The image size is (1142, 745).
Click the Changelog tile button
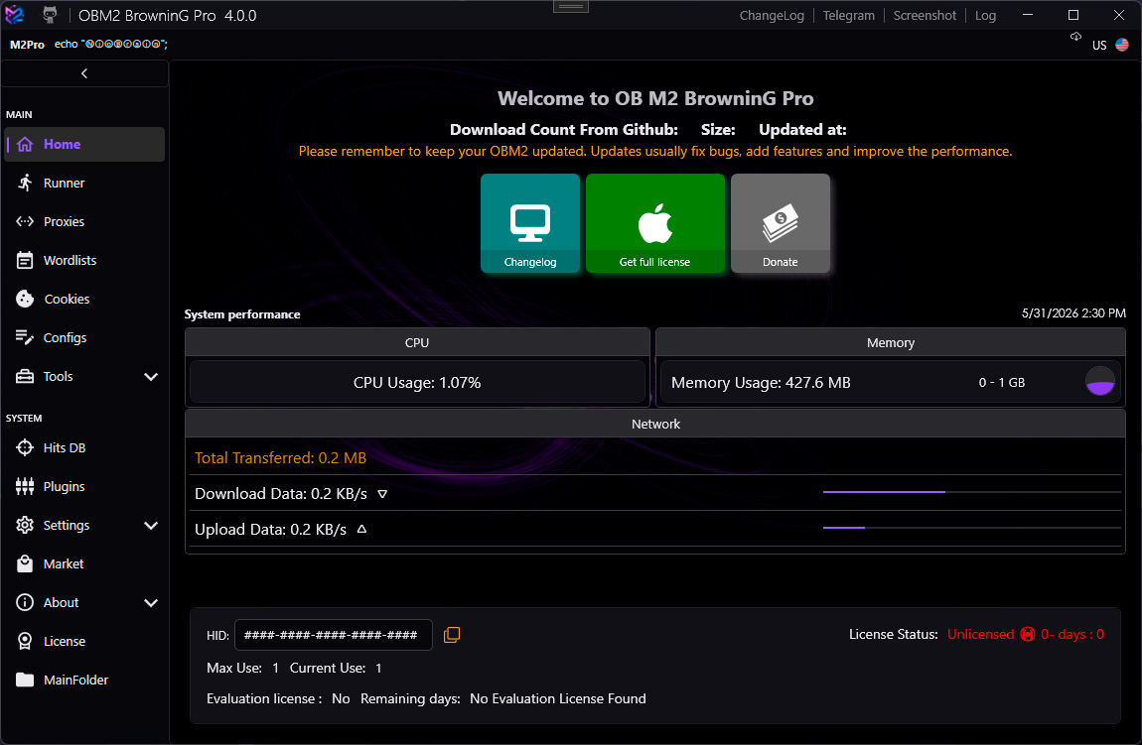point(530,223)
